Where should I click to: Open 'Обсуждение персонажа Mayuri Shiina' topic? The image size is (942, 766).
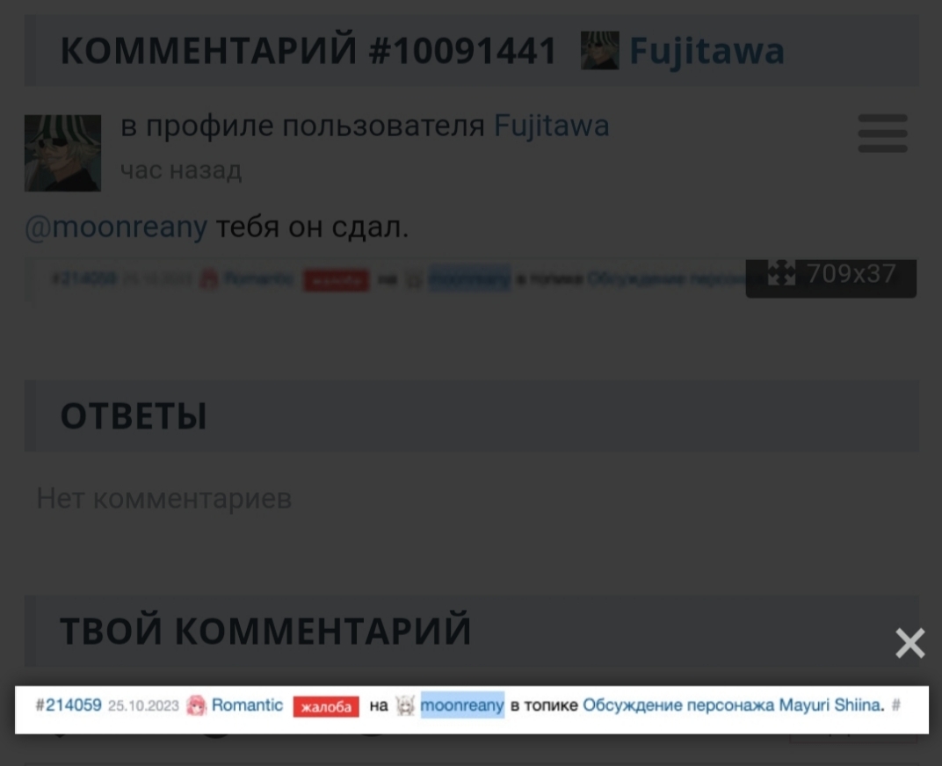coord(731,705)
